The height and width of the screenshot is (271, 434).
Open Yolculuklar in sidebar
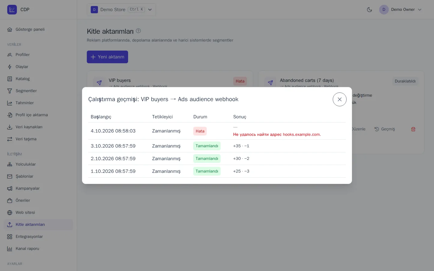38,164
